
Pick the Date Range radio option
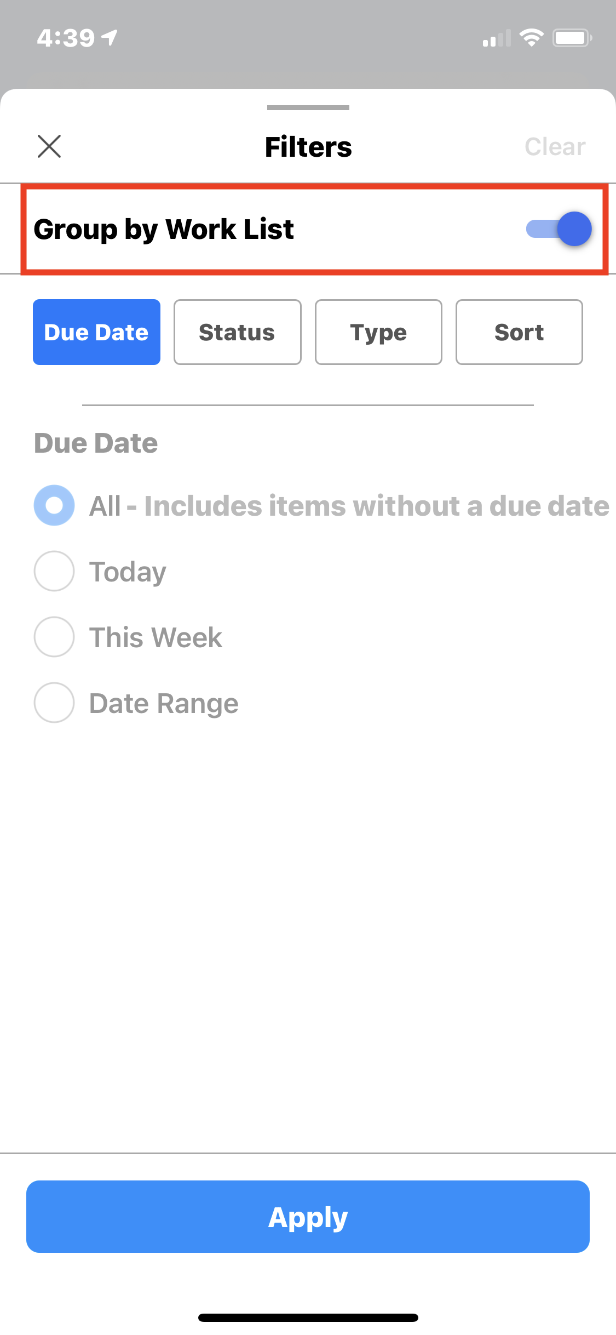coord(54,703)
